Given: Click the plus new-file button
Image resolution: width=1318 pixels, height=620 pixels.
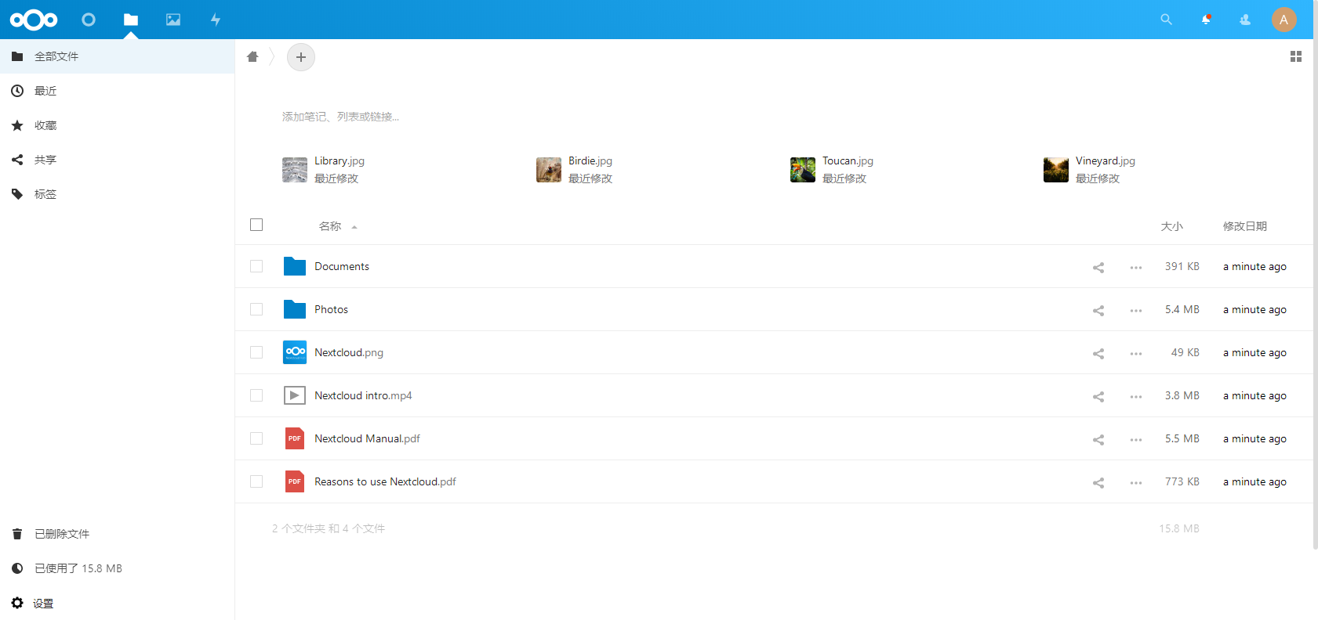Looking at the screenshot, I should 301,57.
